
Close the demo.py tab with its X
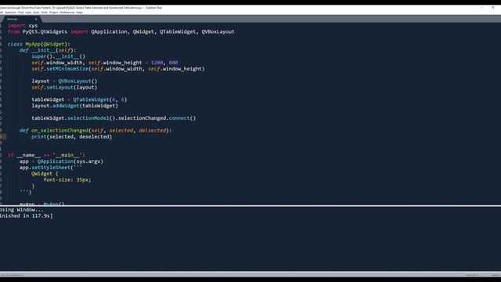[x=36, y=19]
